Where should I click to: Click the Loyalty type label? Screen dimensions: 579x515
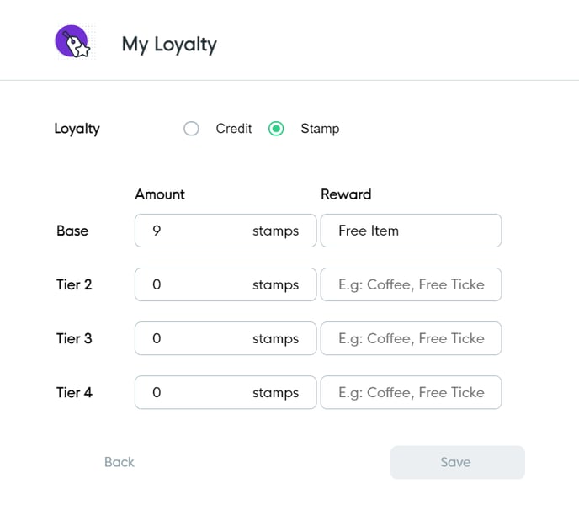[77, 129]
